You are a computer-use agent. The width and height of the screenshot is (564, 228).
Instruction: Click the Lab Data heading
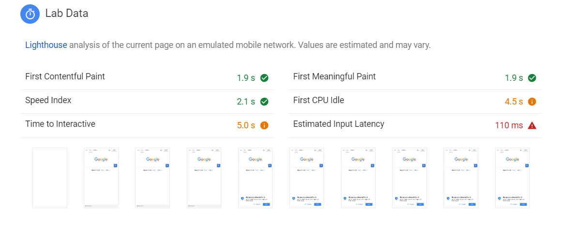tap(67, 14)
